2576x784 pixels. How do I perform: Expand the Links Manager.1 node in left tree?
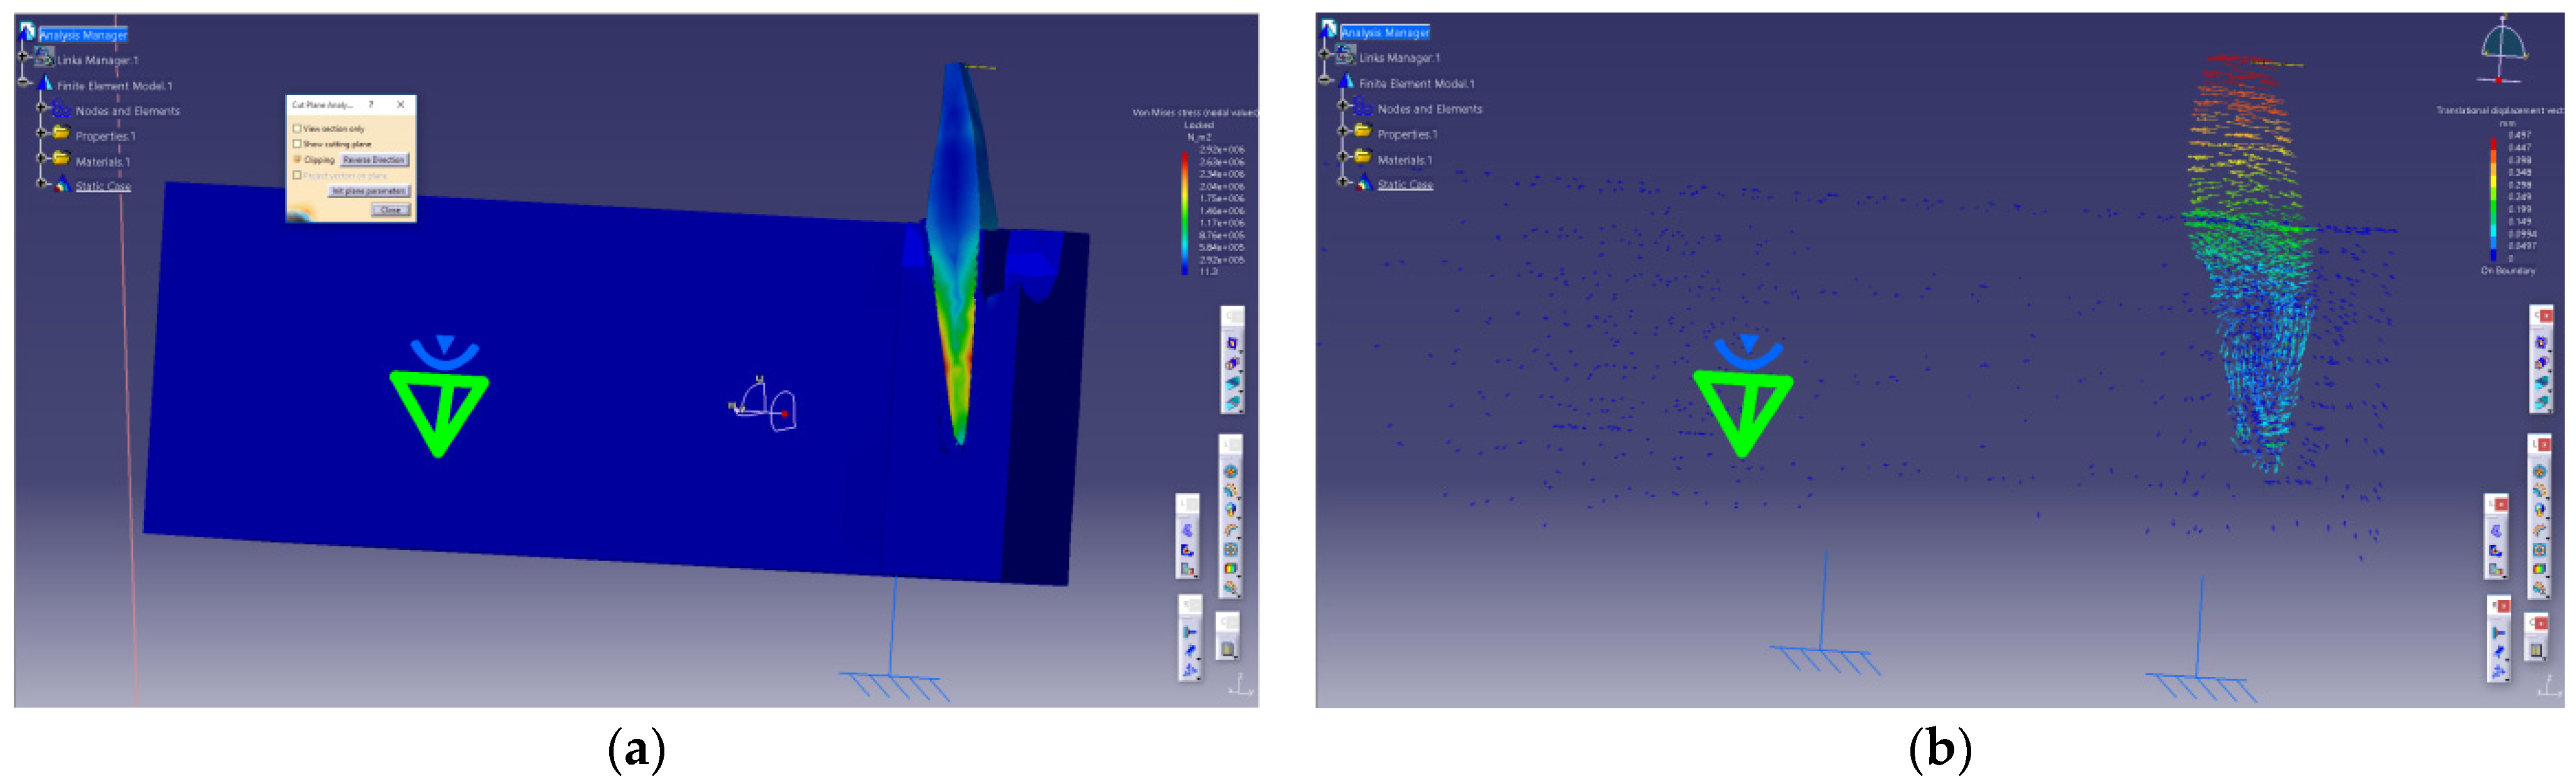tap(23, 57)
